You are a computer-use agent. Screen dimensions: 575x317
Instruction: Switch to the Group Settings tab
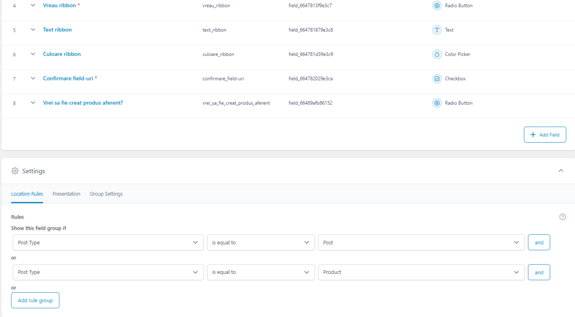pos(106,194)
